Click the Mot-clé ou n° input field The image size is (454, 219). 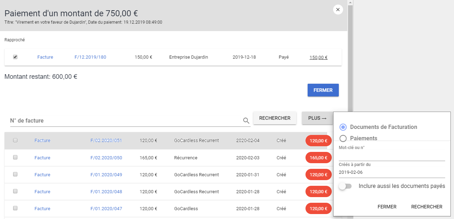pyautogui.click(x=392, y=156)
